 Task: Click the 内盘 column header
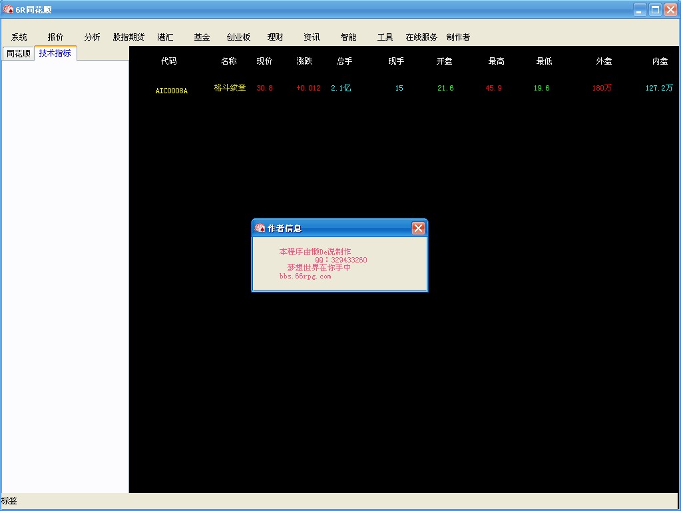pyautogui.click(x=660, y=61)
